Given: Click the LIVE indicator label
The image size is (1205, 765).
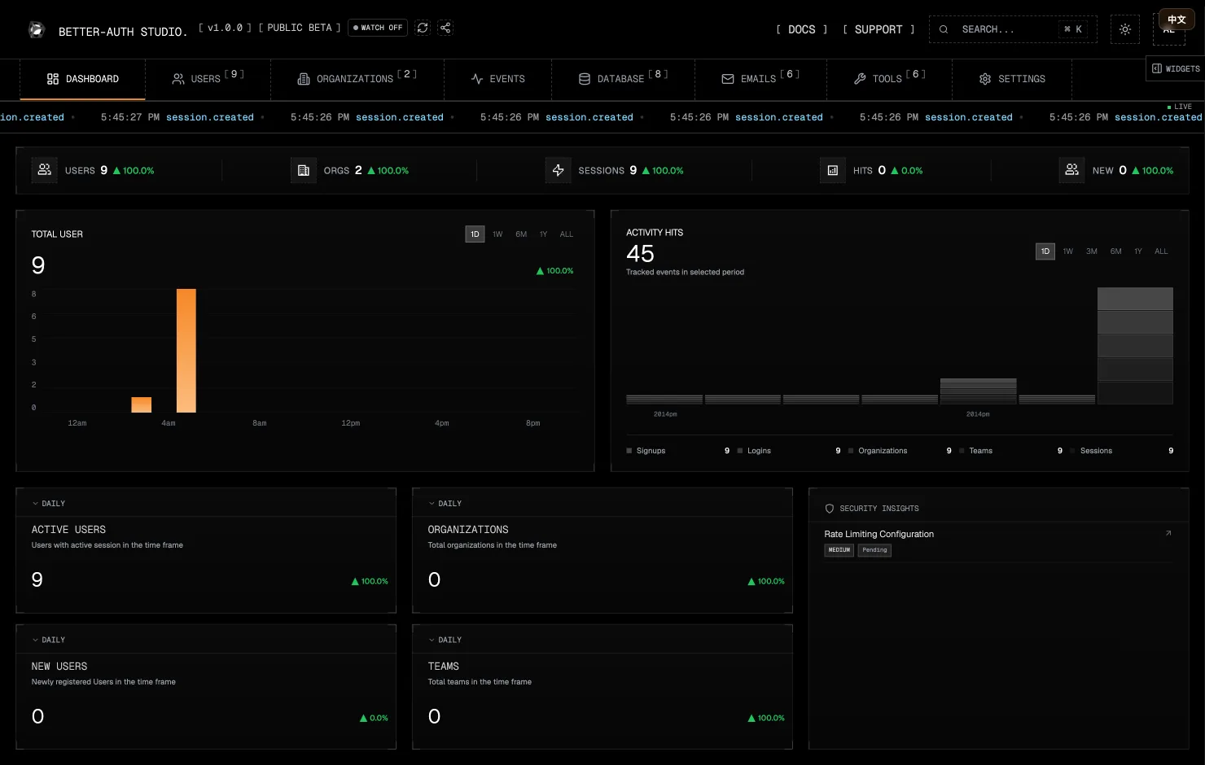Looking at the screenshot, I should (x=1180, y=107).
